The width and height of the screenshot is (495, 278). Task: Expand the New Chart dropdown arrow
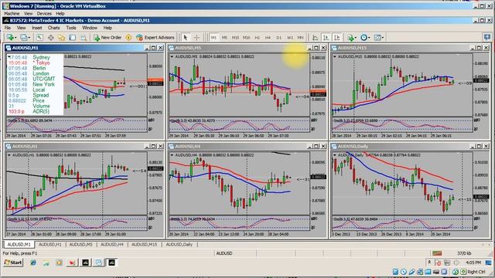(x=15, y=38)
